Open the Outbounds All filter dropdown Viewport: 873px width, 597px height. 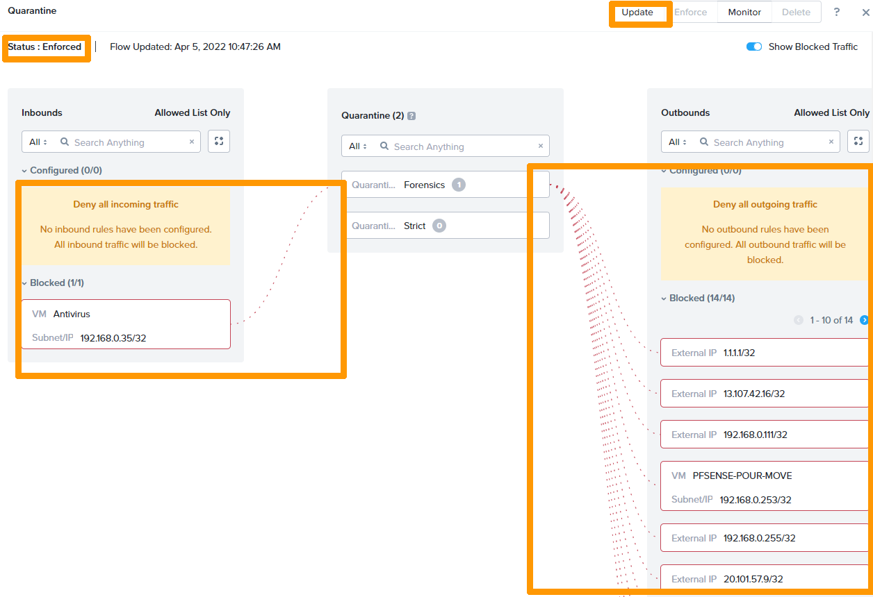[678, 142]
